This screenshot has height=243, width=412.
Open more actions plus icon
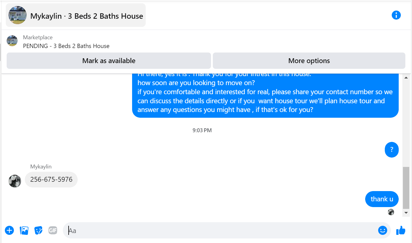(x=9, y=230)
